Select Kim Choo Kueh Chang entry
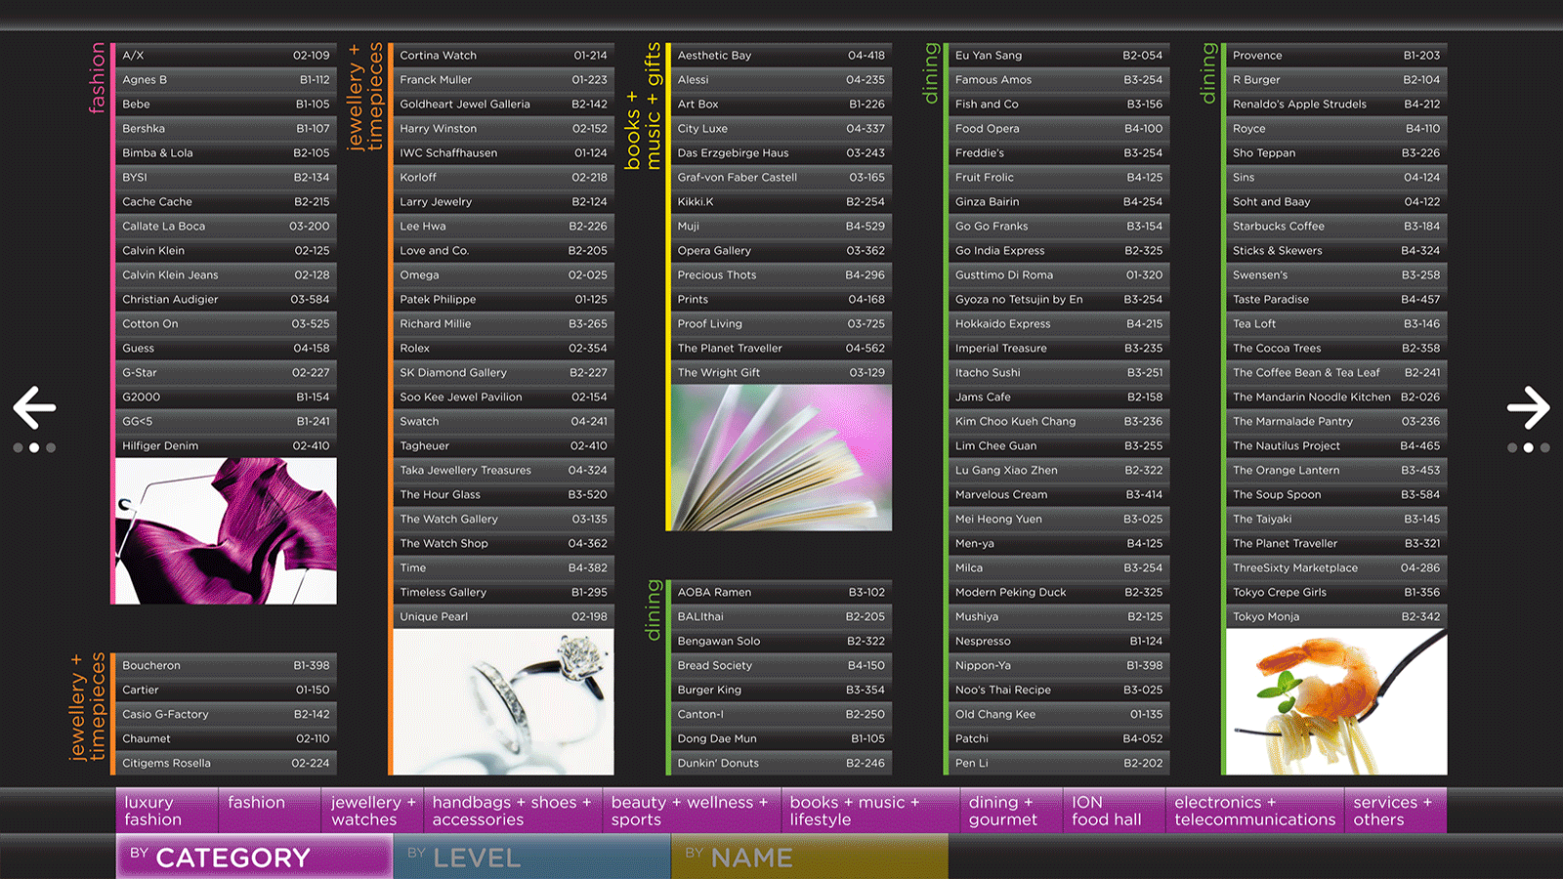Image resolution: width=1563 pixels, height=879 pixels. click(x=1058, y=422)
